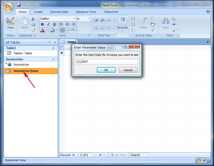Toggle Bold formatting
The image size is (214, 166).
click(42, 24)
